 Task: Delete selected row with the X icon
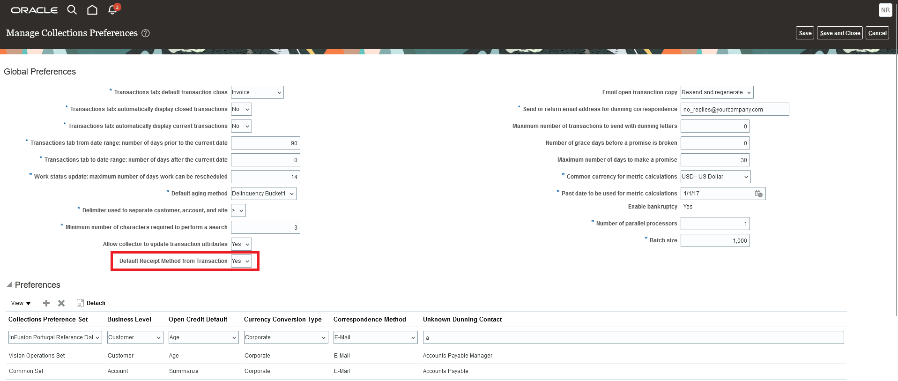click(61, 303)
